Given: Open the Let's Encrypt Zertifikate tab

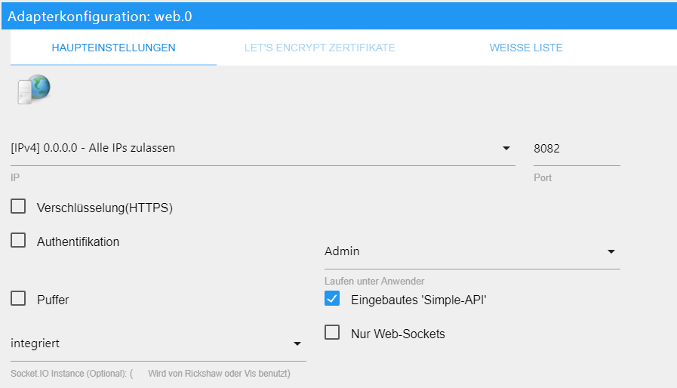Looking at the screenshot, I should pos(320,48).
